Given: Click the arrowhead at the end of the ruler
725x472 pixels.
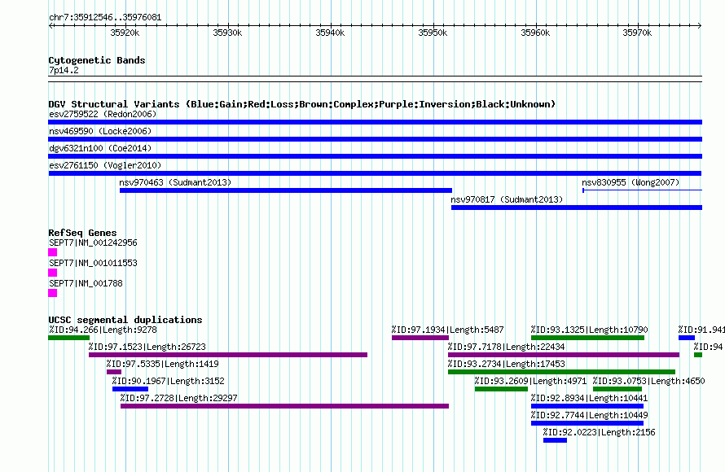Looking at the screenshot, I should click(x=700, y=26).
